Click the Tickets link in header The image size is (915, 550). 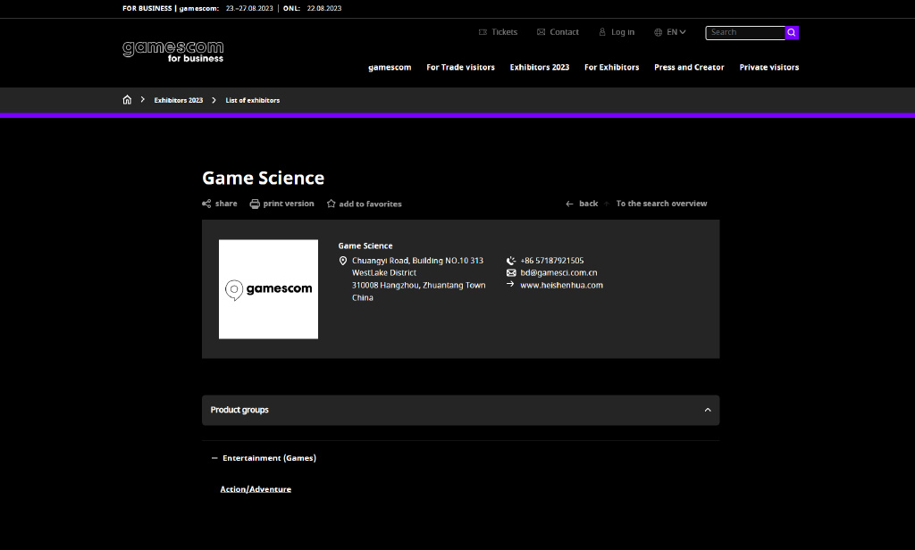click(498, 32)
